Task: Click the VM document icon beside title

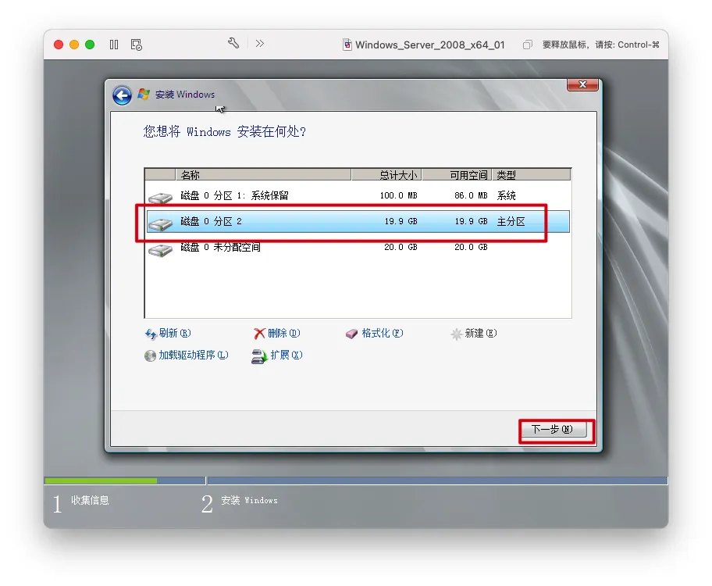Action: pos(347,45)
